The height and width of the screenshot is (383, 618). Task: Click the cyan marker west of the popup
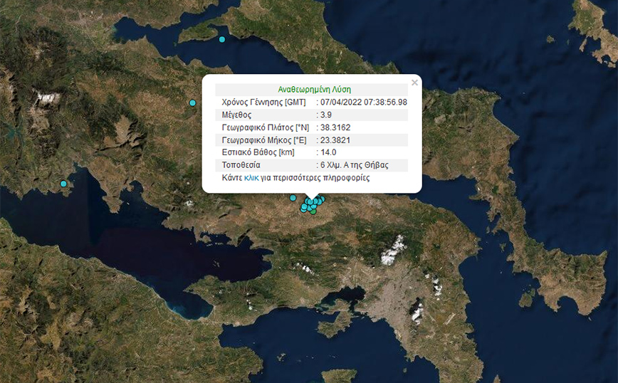coord(192,103)
